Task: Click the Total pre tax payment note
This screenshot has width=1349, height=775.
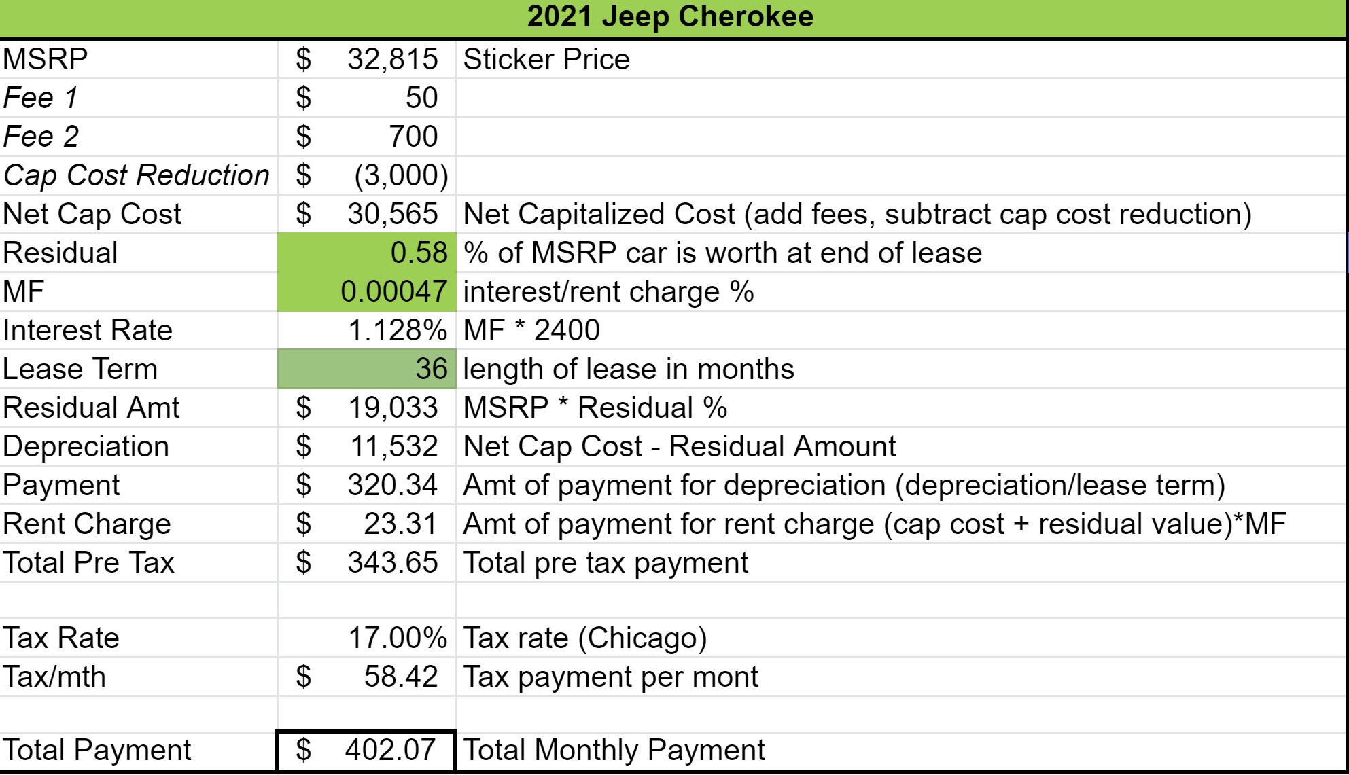Action: point(900,562)
